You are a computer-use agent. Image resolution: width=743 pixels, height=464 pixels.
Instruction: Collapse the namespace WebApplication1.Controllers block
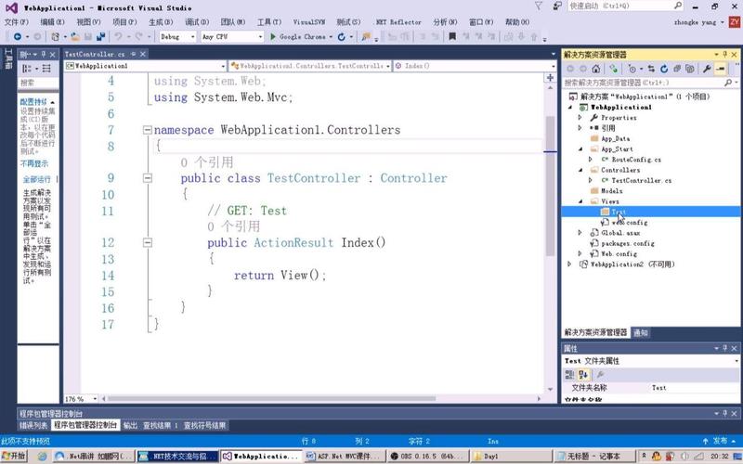148,129
